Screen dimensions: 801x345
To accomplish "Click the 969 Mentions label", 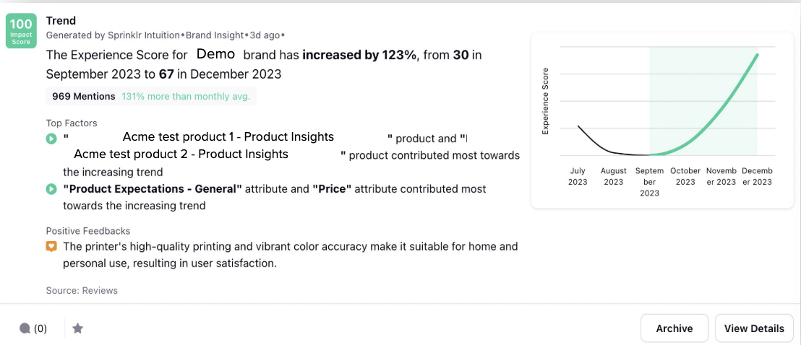I will pyautogui.click(x=84, y=97).
